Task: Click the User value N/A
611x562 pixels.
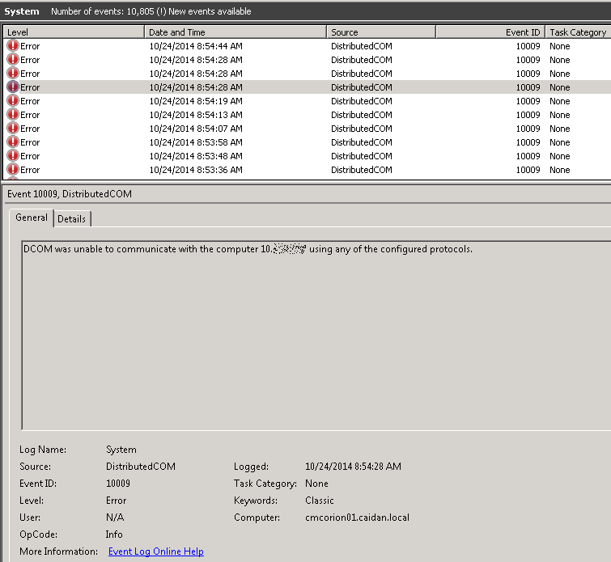Action: pyautogui.click(x=115, y=518)
